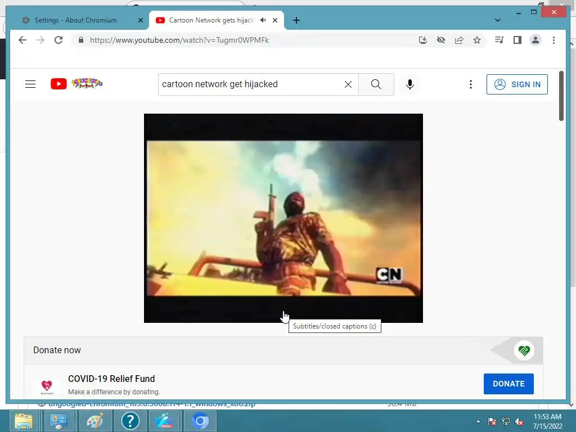Click the DONATE button
Image resolution: width=576 pixels, height=432 pixels.
pyautogui.click(x=508, y=384)
